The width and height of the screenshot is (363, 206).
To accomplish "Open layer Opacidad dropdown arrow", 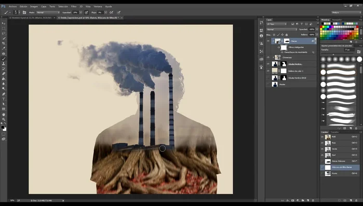I will (317, 30).
